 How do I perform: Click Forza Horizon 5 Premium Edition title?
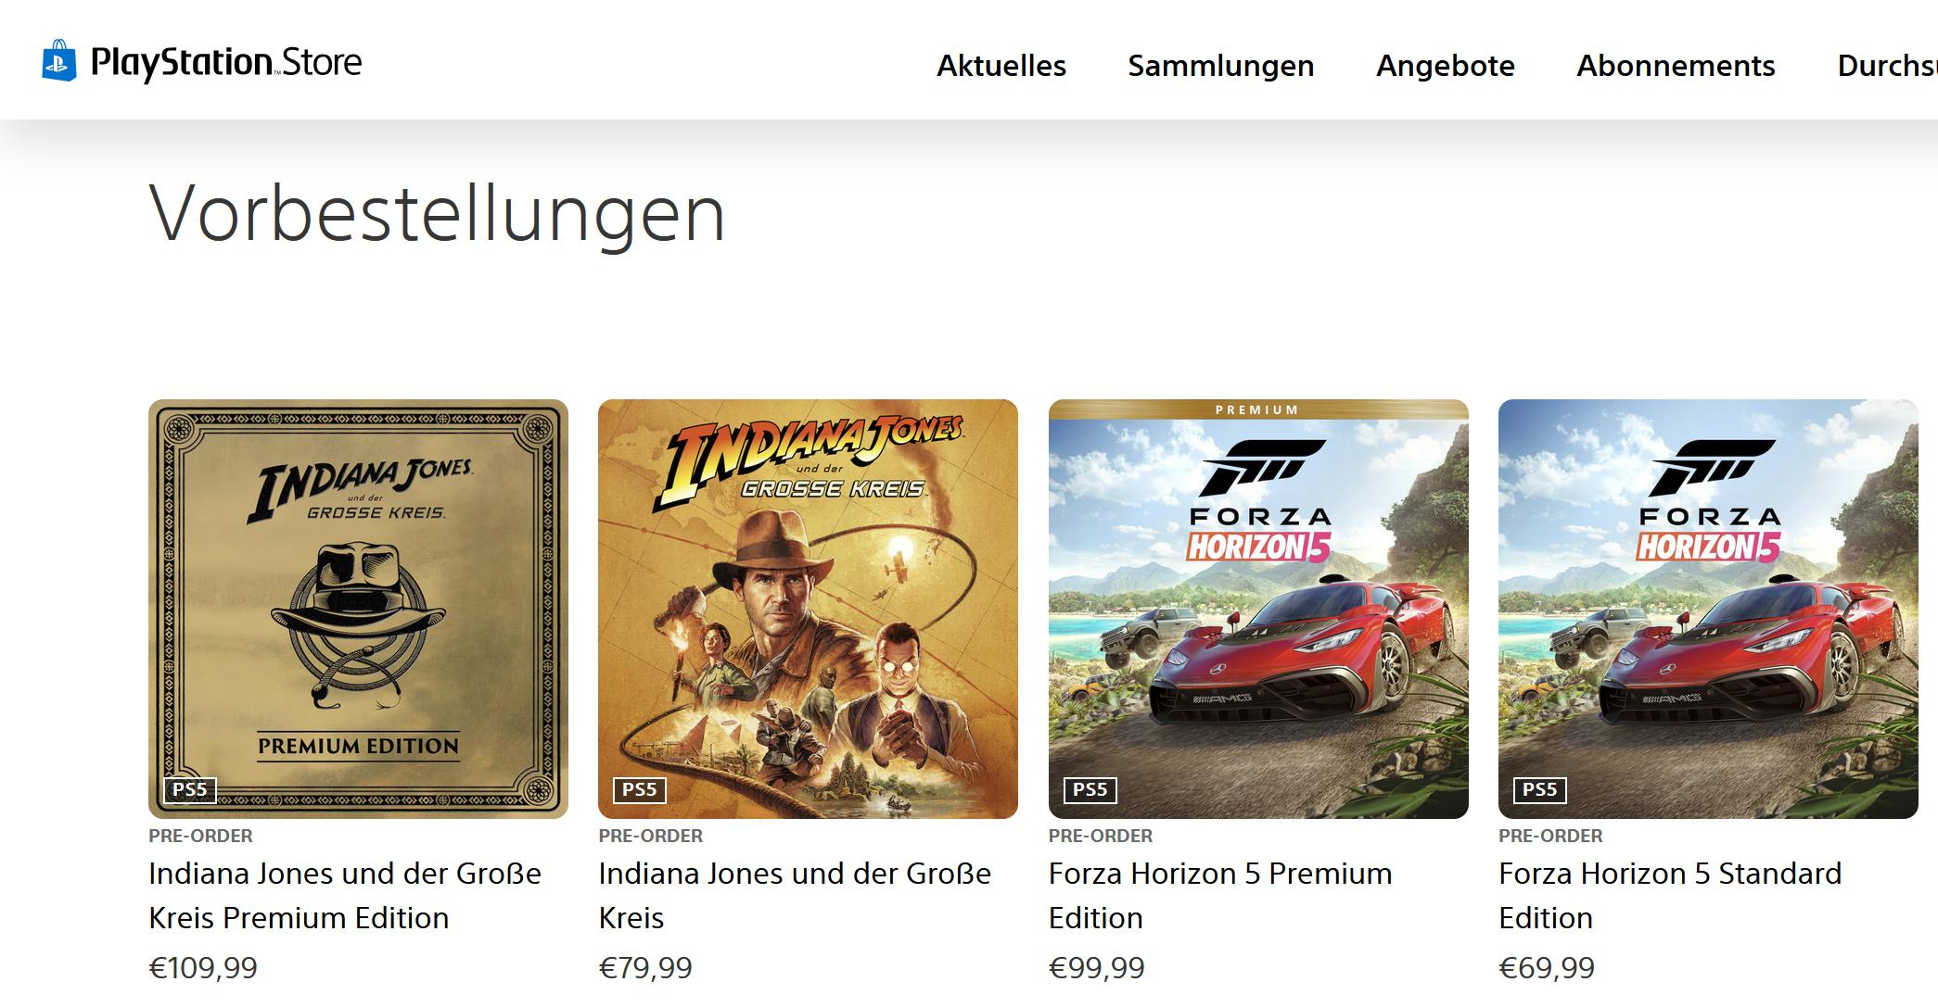pyautogui.click(x=1220, y=896)
